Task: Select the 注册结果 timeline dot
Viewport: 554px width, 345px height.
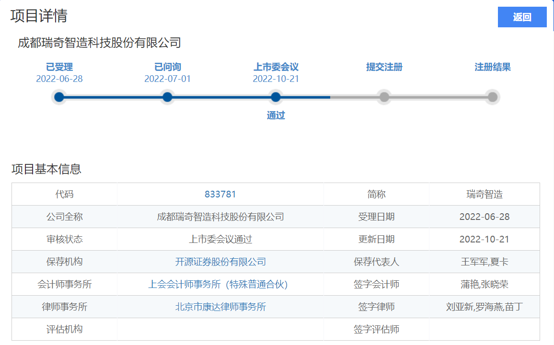Action: click(492, 97)
